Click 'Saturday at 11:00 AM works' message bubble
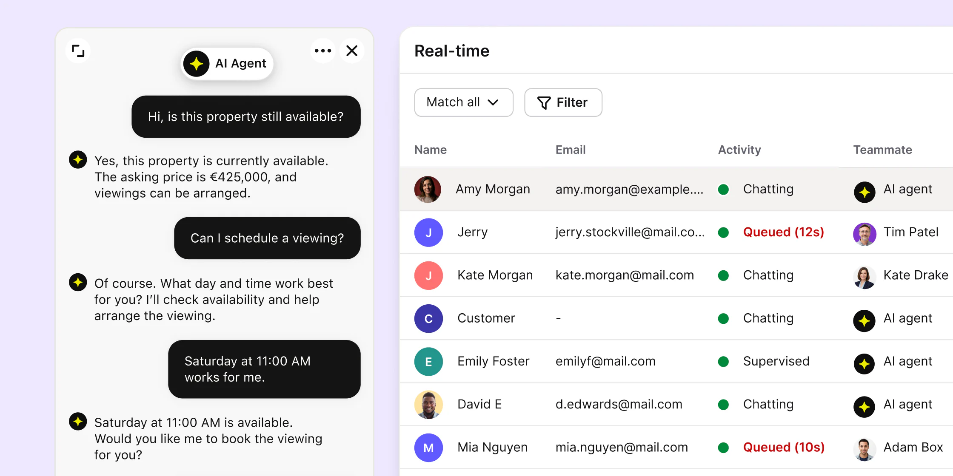 [264, 369]
